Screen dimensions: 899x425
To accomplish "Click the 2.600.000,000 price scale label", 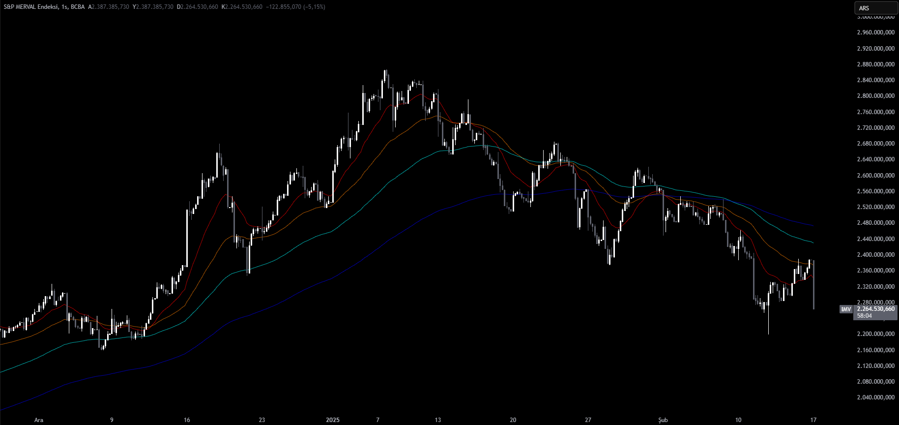I will click(875, 176).
